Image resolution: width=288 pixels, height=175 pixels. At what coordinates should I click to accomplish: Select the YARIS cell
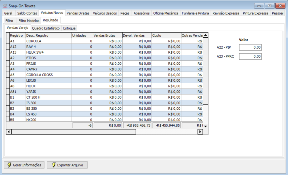pos(49,92)
